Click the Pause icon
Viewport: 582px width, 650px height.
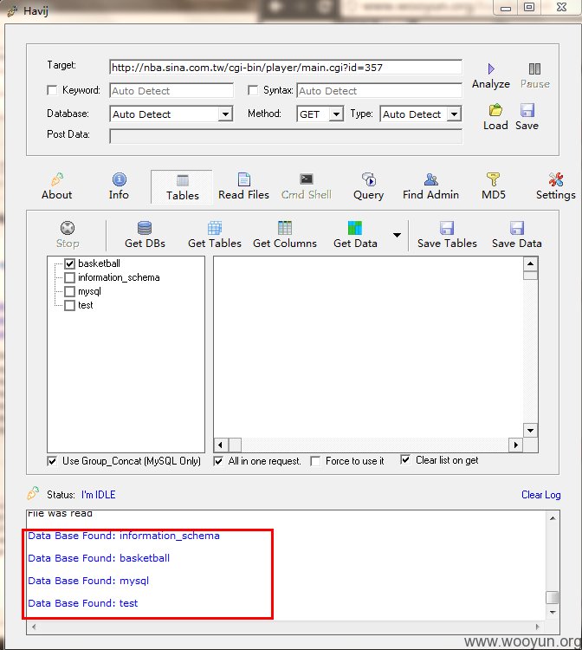pos(534,68)
